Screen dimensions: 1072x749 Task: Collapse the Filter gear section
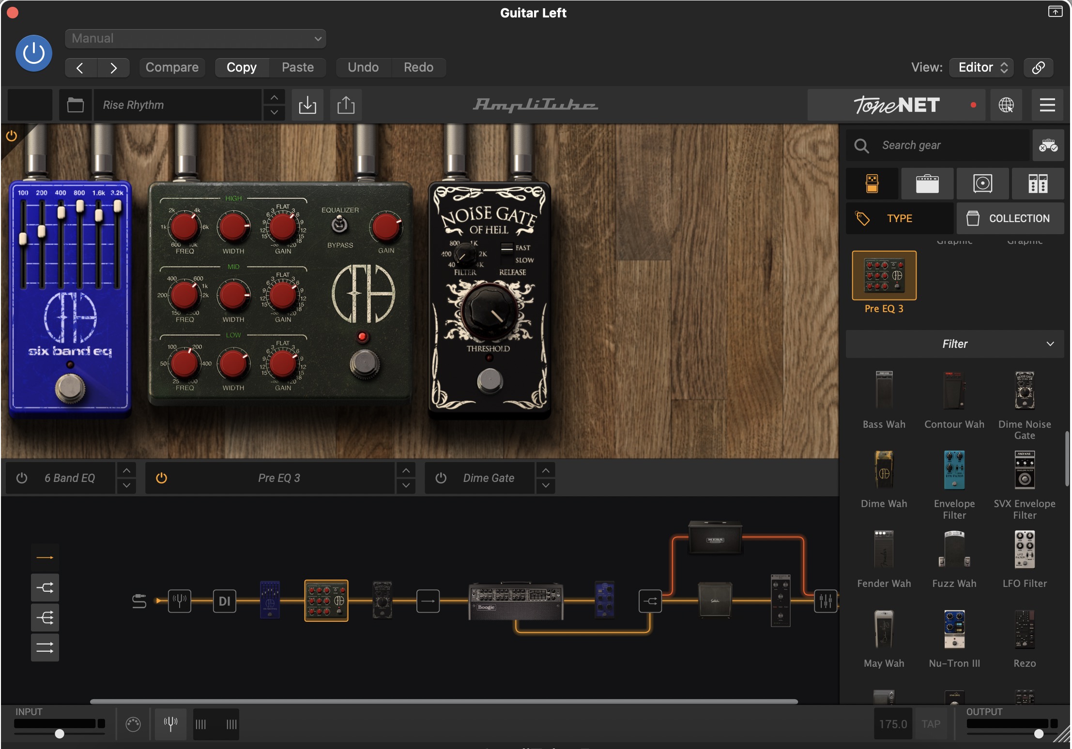point(955,344)
